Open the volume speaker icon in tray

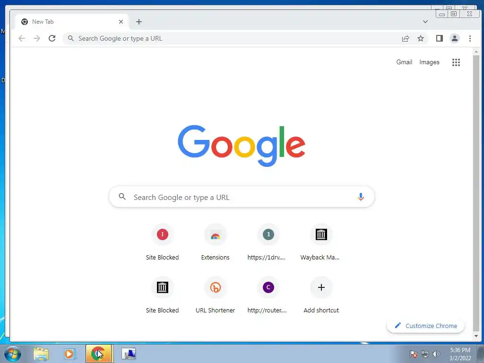[x=436, y=354]
